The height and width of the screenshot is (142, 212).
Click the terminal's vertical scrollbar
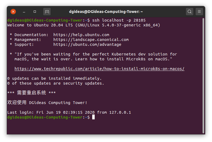click(x=203, y=75)
